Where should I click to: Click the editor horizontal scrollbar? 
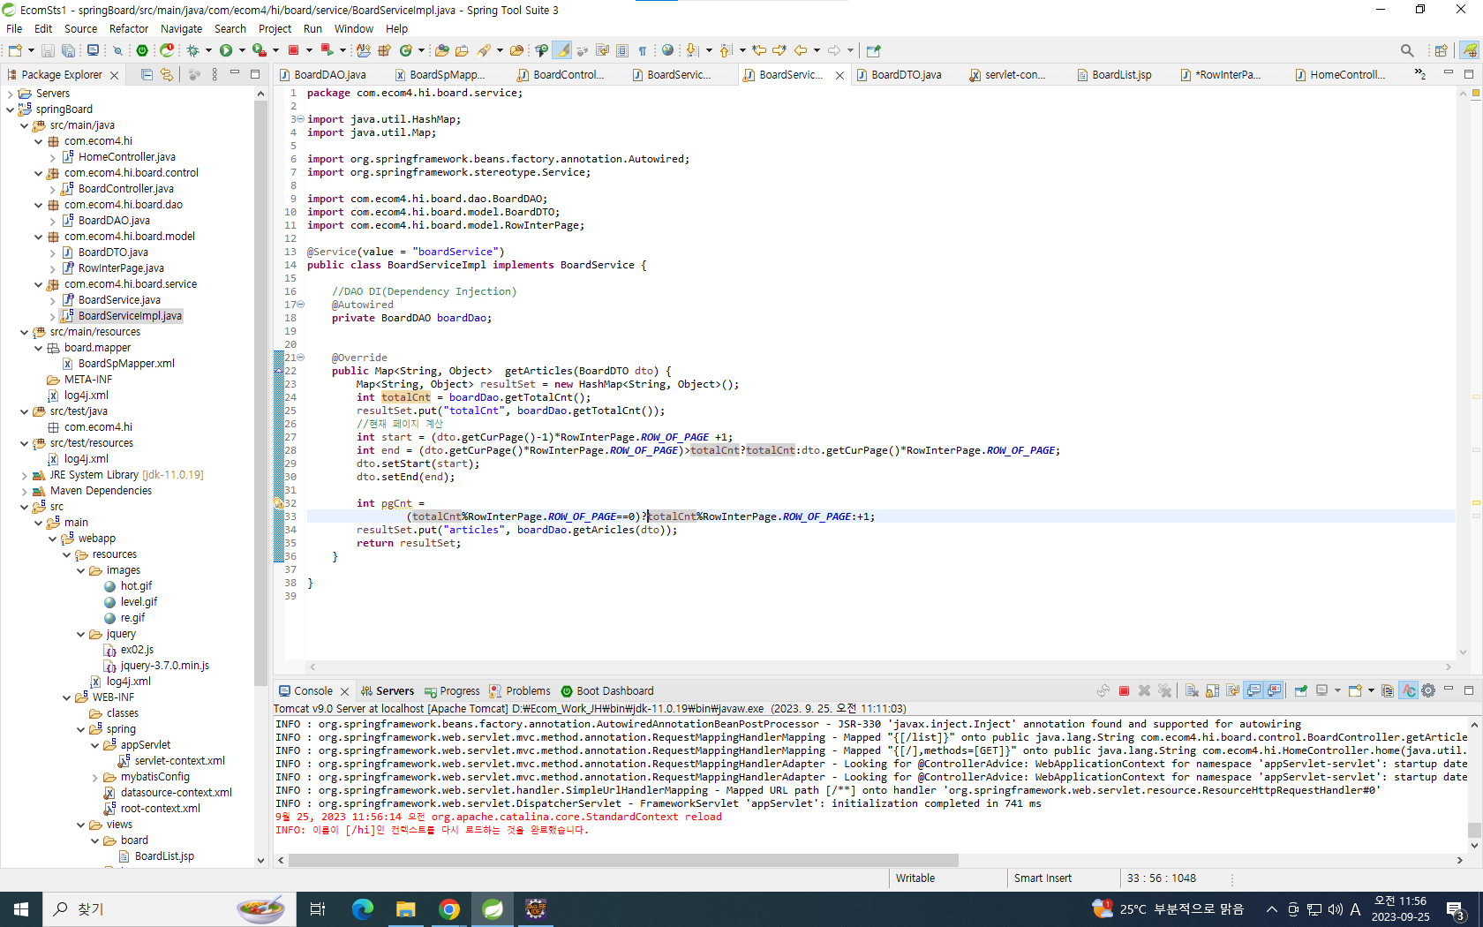coord(878,667)
